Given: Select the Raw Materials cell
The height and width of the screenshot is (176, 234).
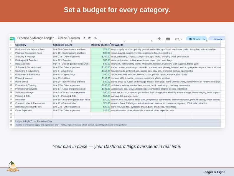Looking at the screenshot, I should point(34,64).
